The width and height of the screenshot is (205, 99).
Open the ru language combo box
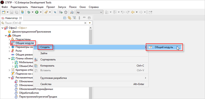[x=89, y=12]
